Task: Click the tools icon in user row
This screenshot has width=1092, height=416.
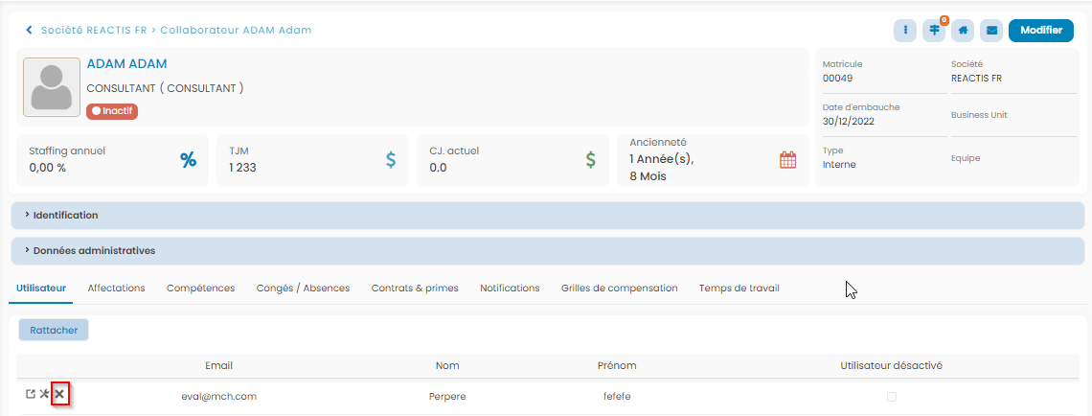Action: (44, 394)
